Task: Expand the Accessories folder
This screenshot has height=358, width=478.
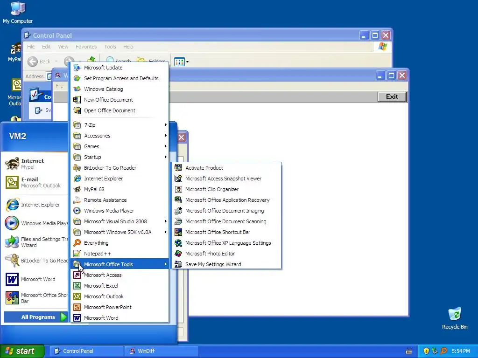Action: coord(120,136)
